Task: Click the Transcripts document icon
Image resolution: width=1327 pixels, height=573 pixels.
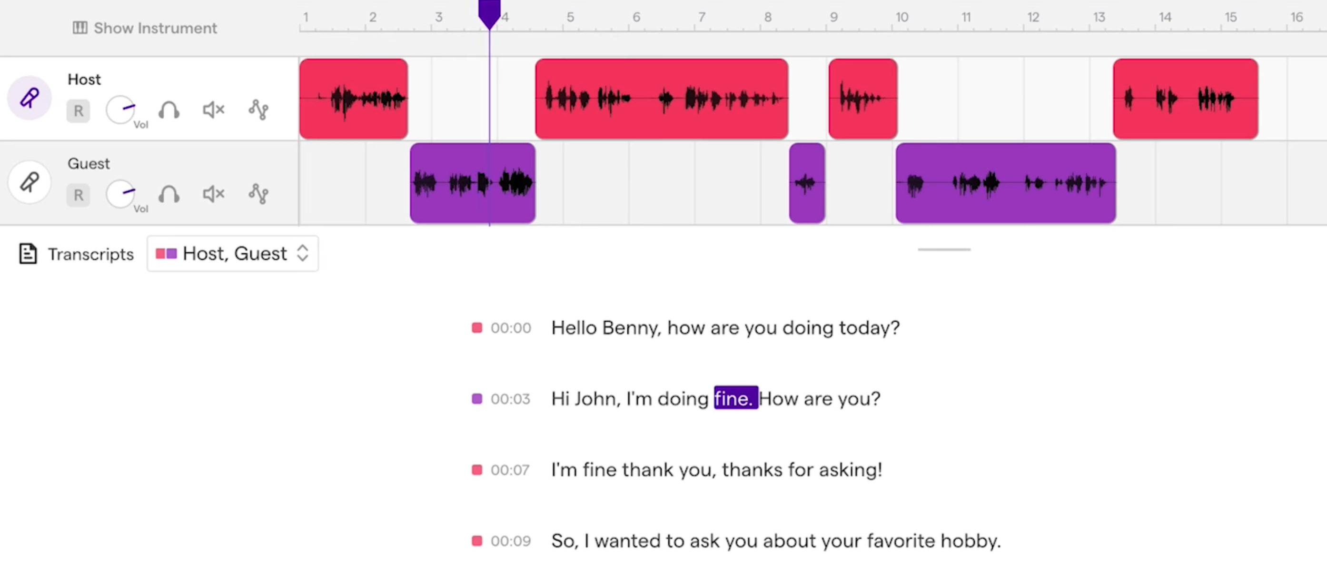Action: [x=28, y=254]
